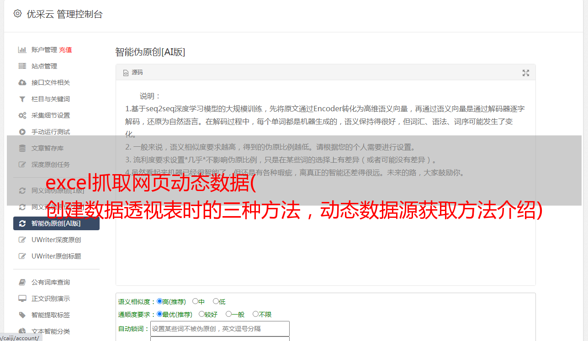Click the 源码 toolbar button

tap(133, 72)
